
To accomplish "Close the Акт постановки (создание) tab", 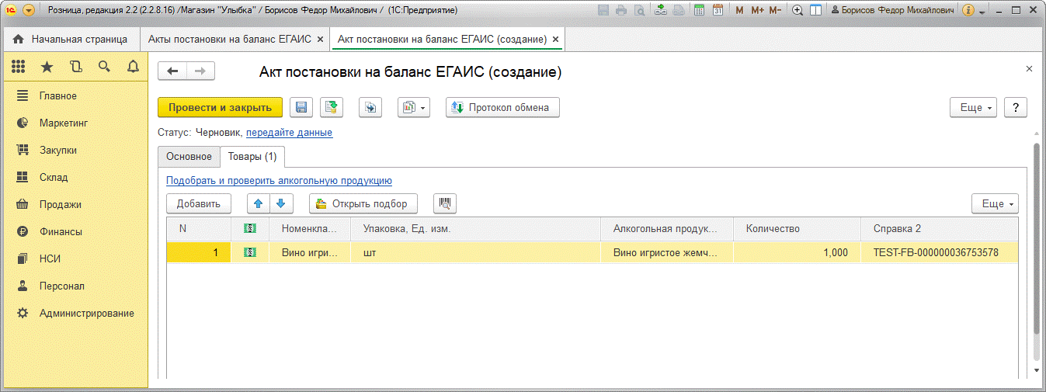I will (554, 39).
